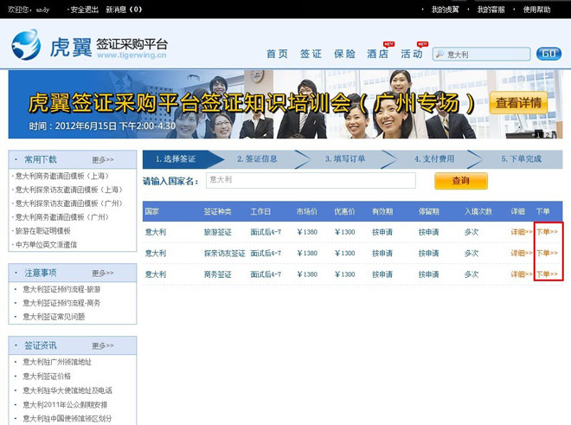Select step tab 2. 签证信息
This screenshot has height=425, width=571.
[257, 159]
